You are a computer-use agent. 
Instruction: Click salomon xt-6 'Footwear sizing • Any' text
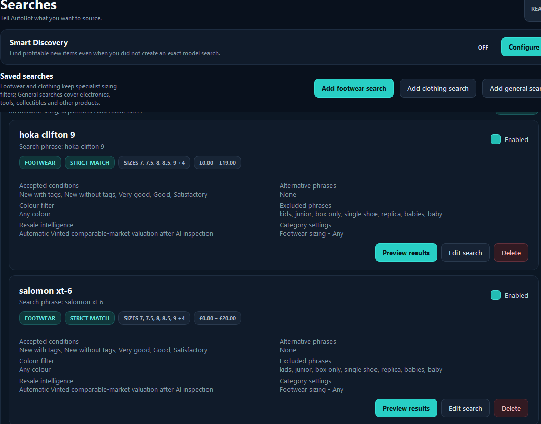(312, 390)
